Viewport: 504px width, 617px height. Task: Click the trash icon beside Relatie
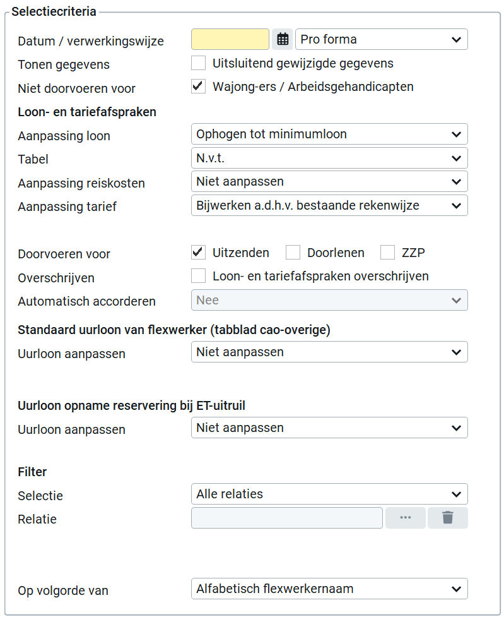tap(447, 518)
